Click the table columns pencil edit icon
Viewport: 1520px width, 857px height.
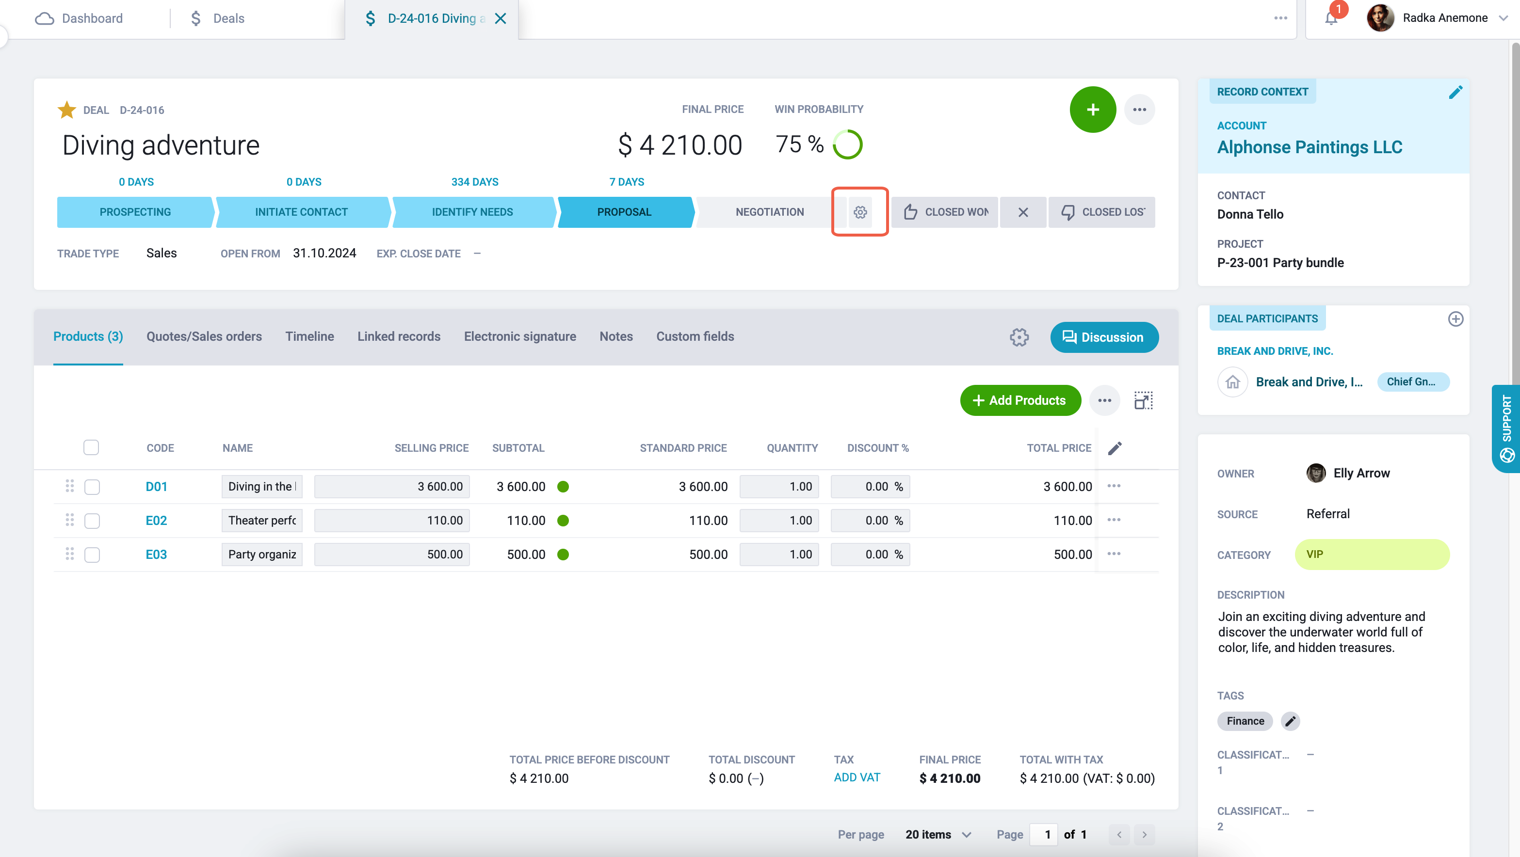[x=1115, y=448]
